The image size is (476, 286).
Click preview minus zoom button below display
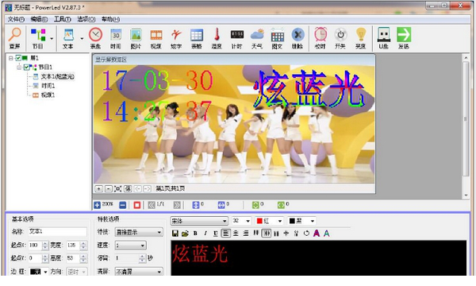(109, 189)
